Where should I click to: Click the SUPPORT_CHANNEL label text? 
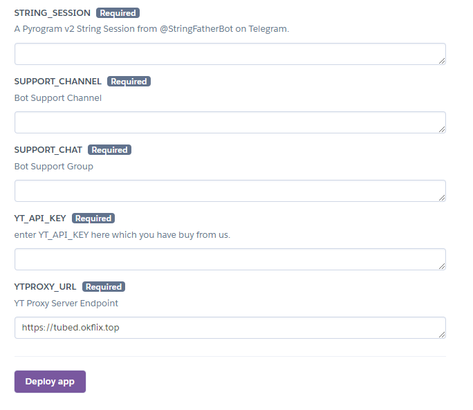coord(58,82)
